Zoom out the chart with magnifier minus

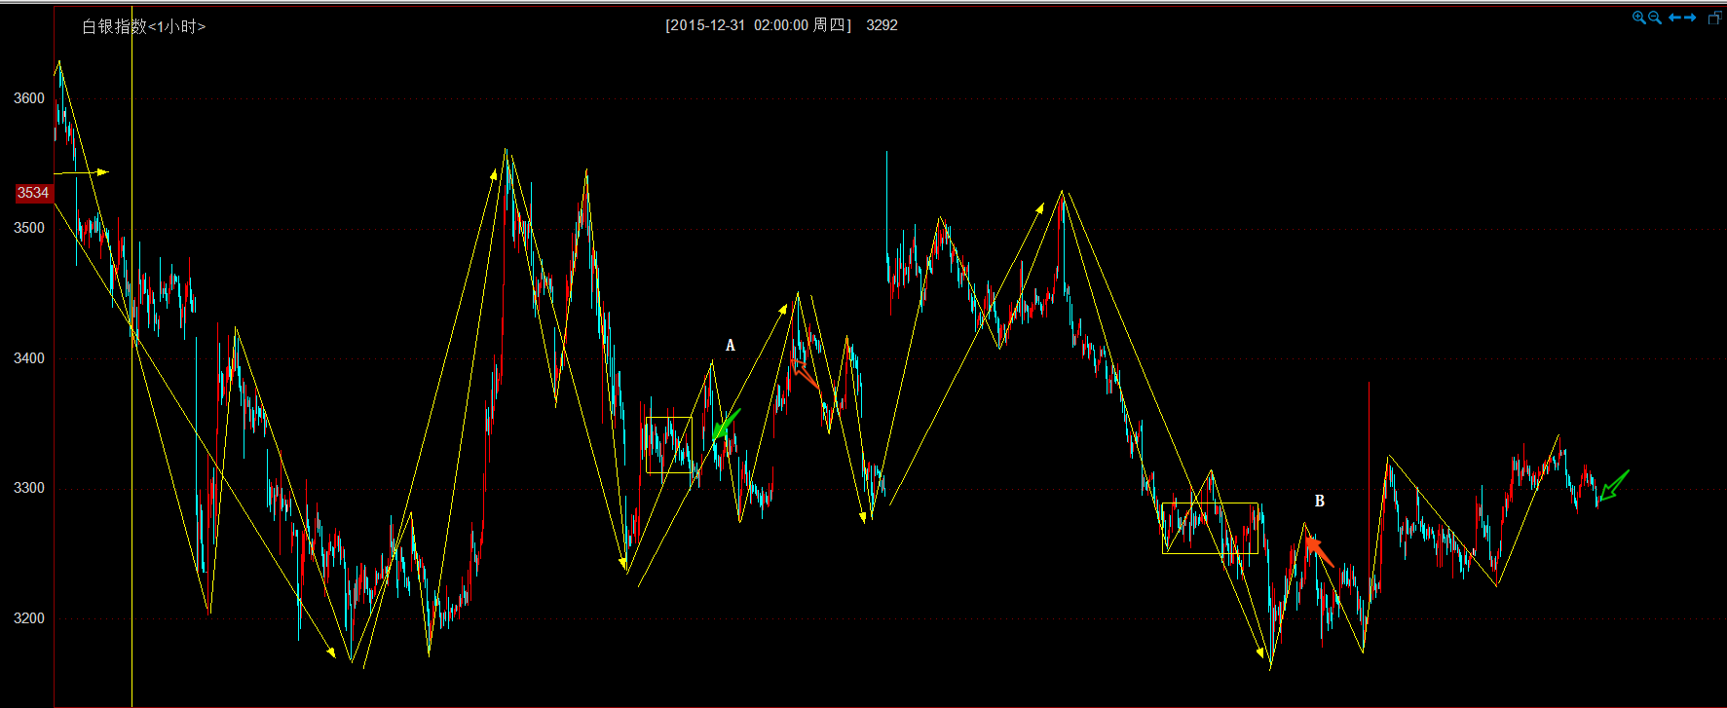[x=1655, y=18]
